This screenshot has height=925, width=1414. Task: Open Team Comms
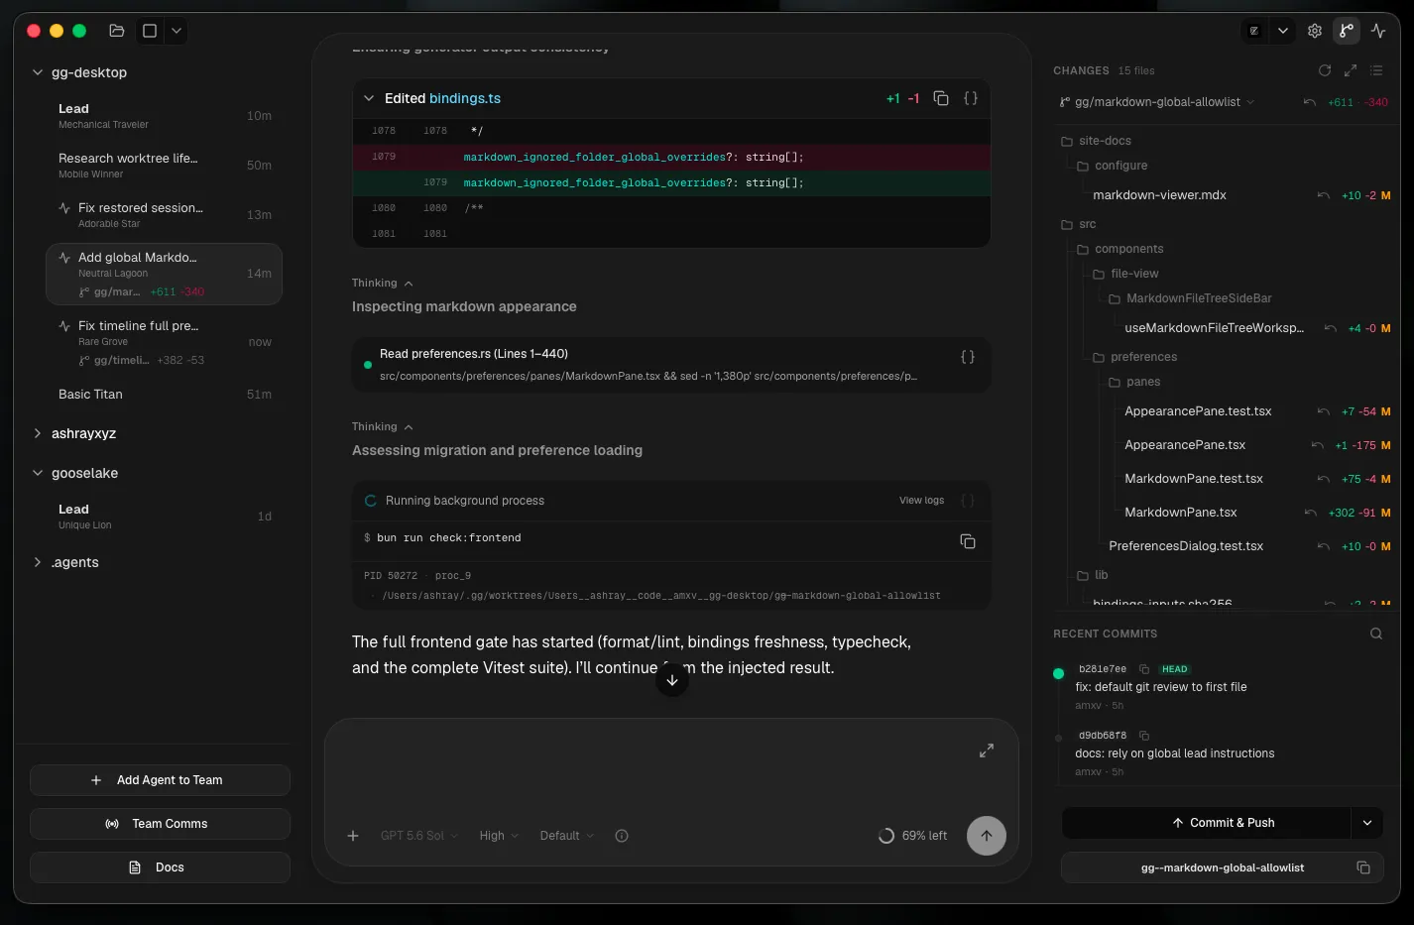160,824
